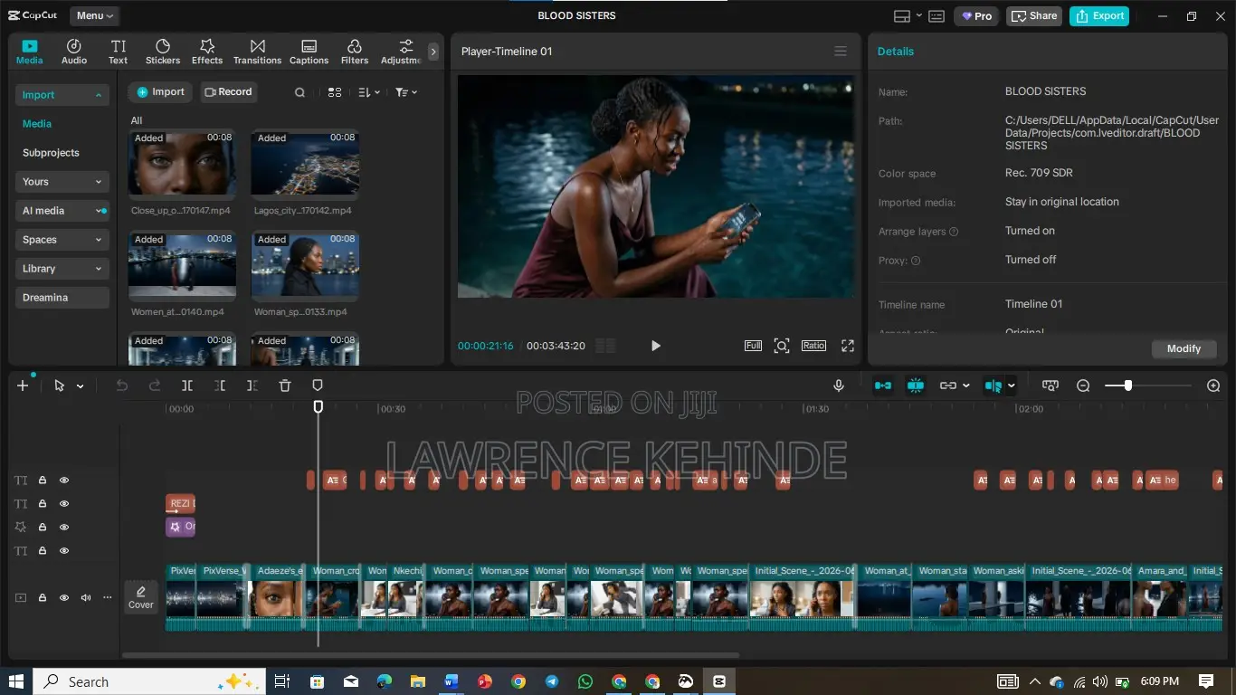The height and width of the screenshot is (695, 1236).
Task: Open the preview axis options dropdown
Action: coord(1012,386)
